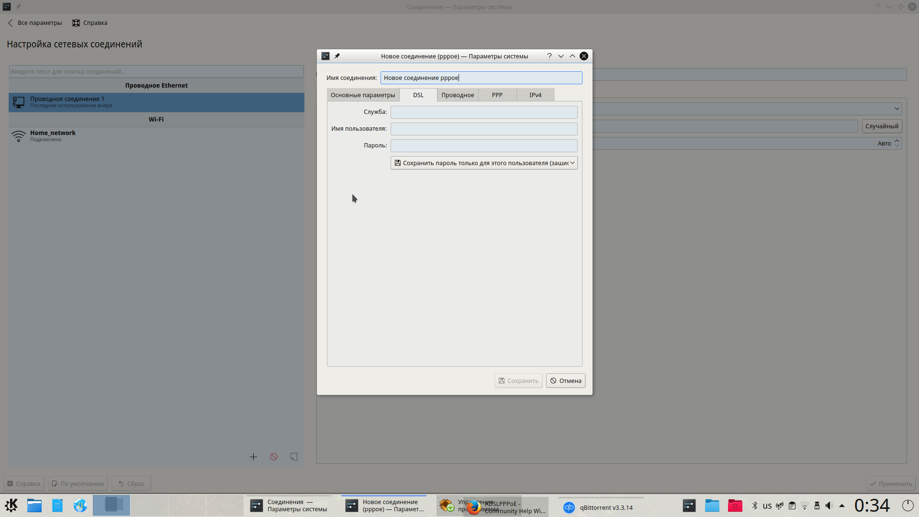The width and height of the screenshot is (919, 517).
Task: Show hidden tray icons arrow
Action: (842, 506)
